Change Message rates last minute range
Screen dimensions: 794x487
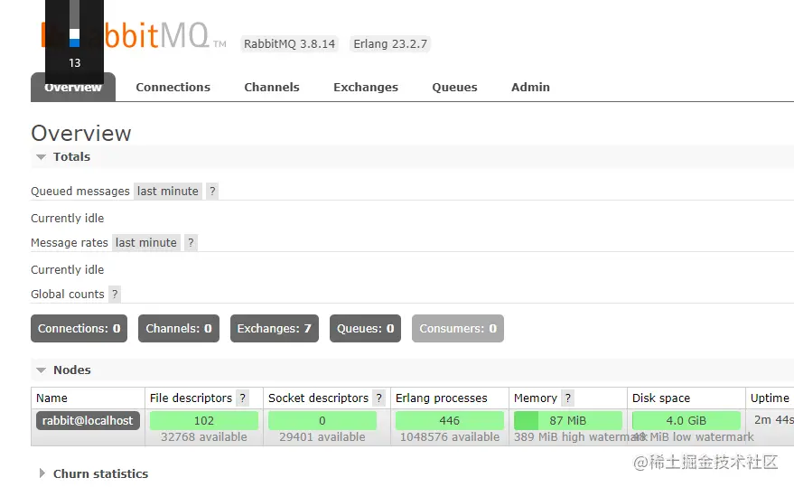click(x=145, y=243)
